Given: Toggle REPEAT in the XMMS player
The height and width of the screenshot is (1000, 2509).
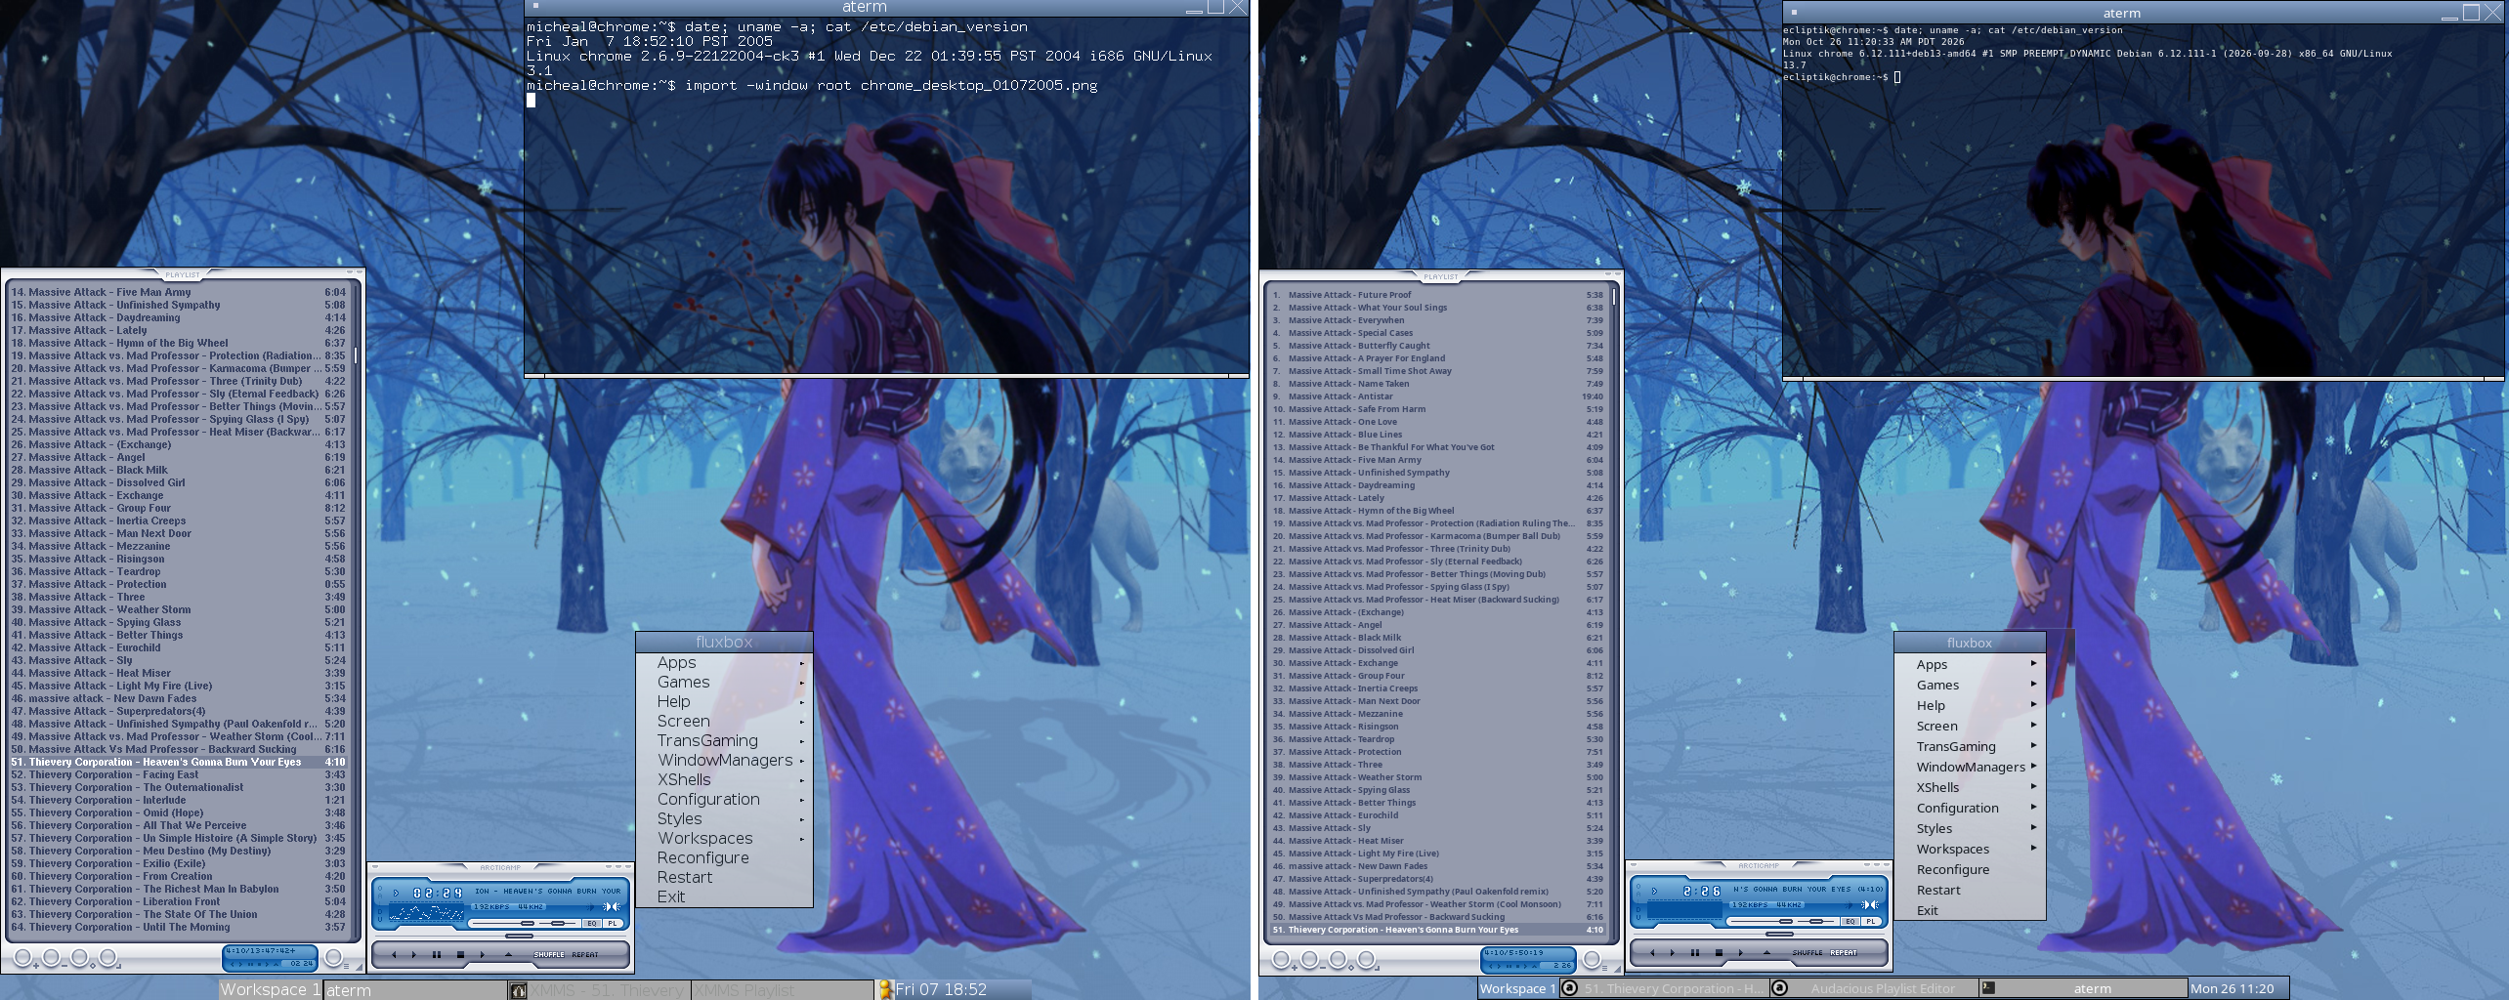Looking at the screenshot, I should 585,955.
